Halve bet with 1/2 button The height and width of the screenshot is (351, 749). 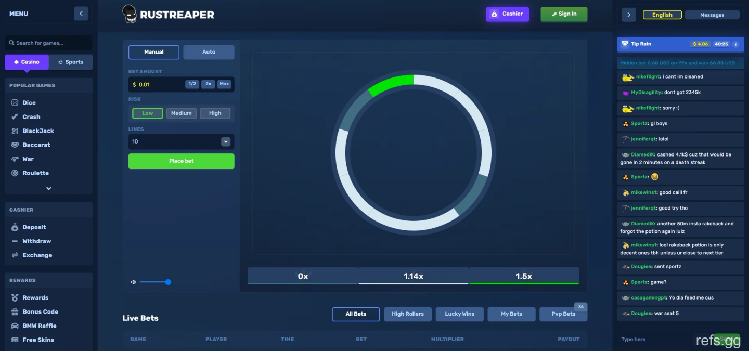[x=192, y=84]
